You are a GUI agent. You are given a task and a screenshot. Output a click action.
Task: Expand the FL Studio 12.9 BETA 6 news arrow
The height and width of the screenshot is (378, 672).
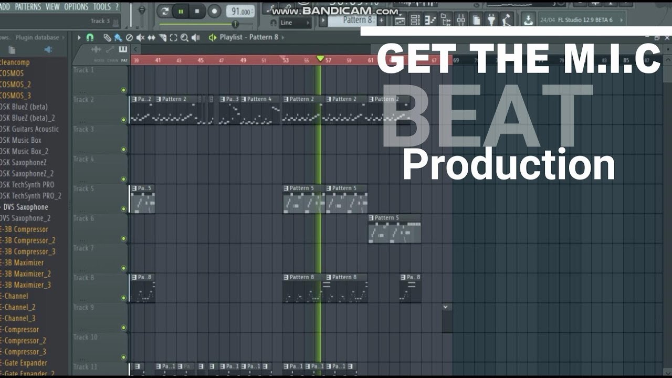621,20
